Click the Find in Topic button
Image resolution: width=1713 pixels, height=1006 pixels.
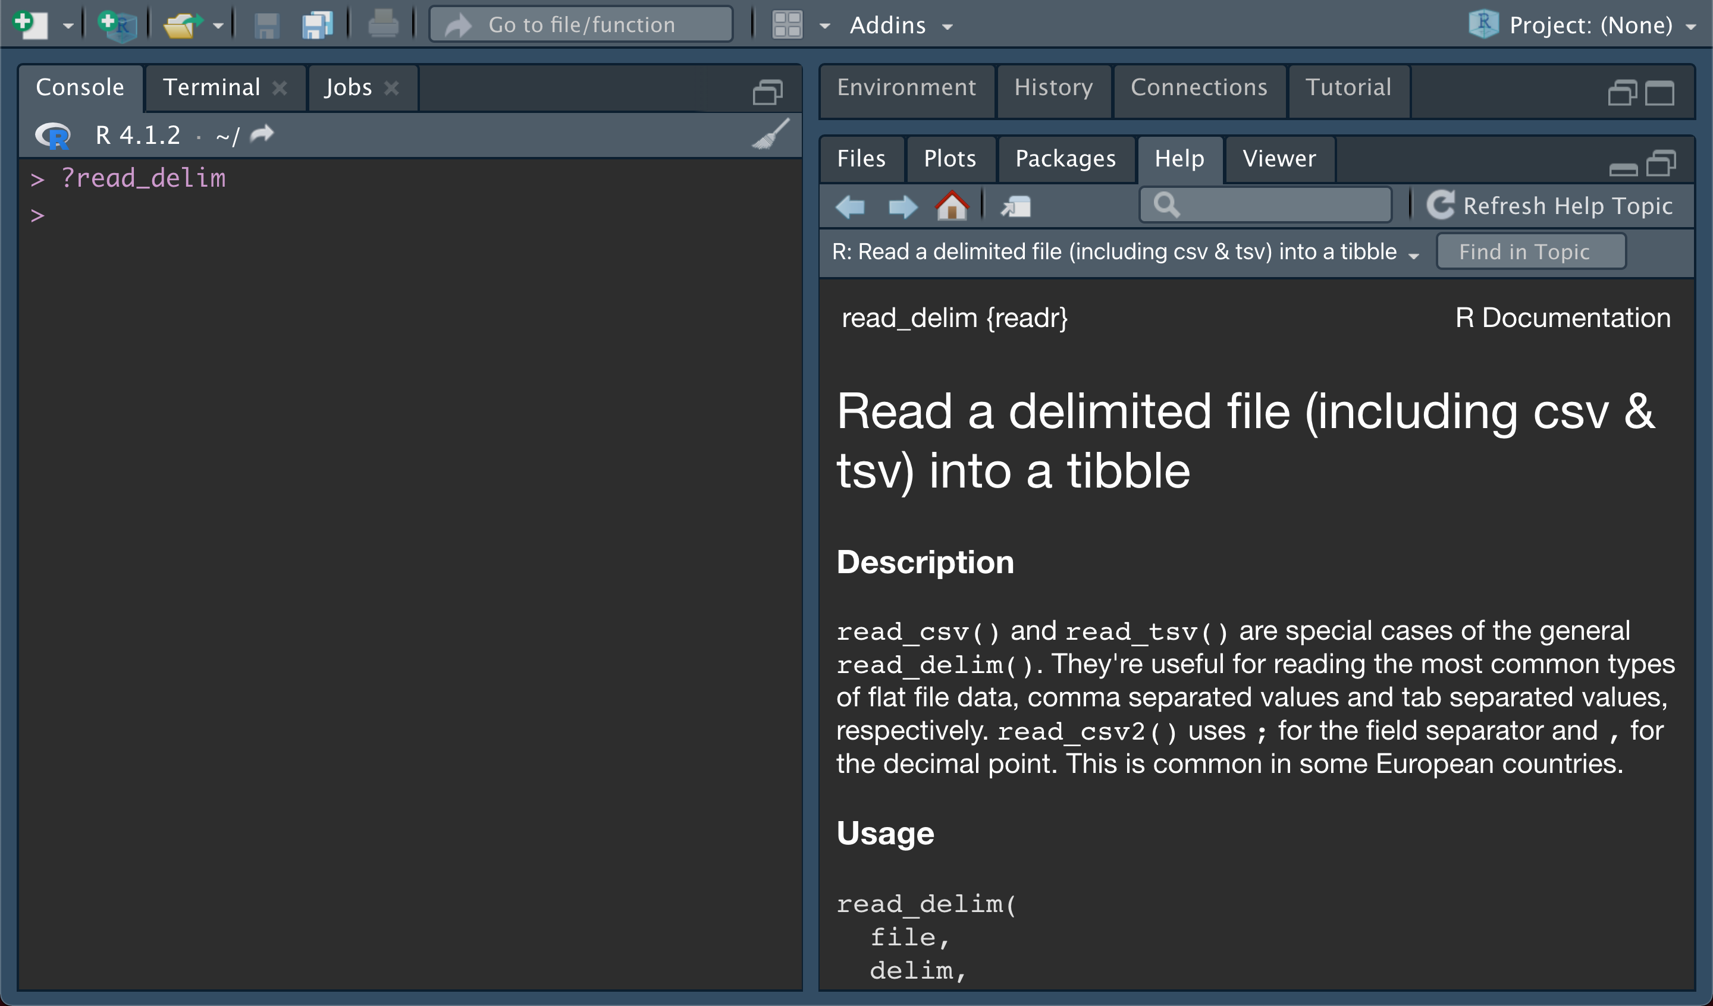click(x=1529, y=251)
